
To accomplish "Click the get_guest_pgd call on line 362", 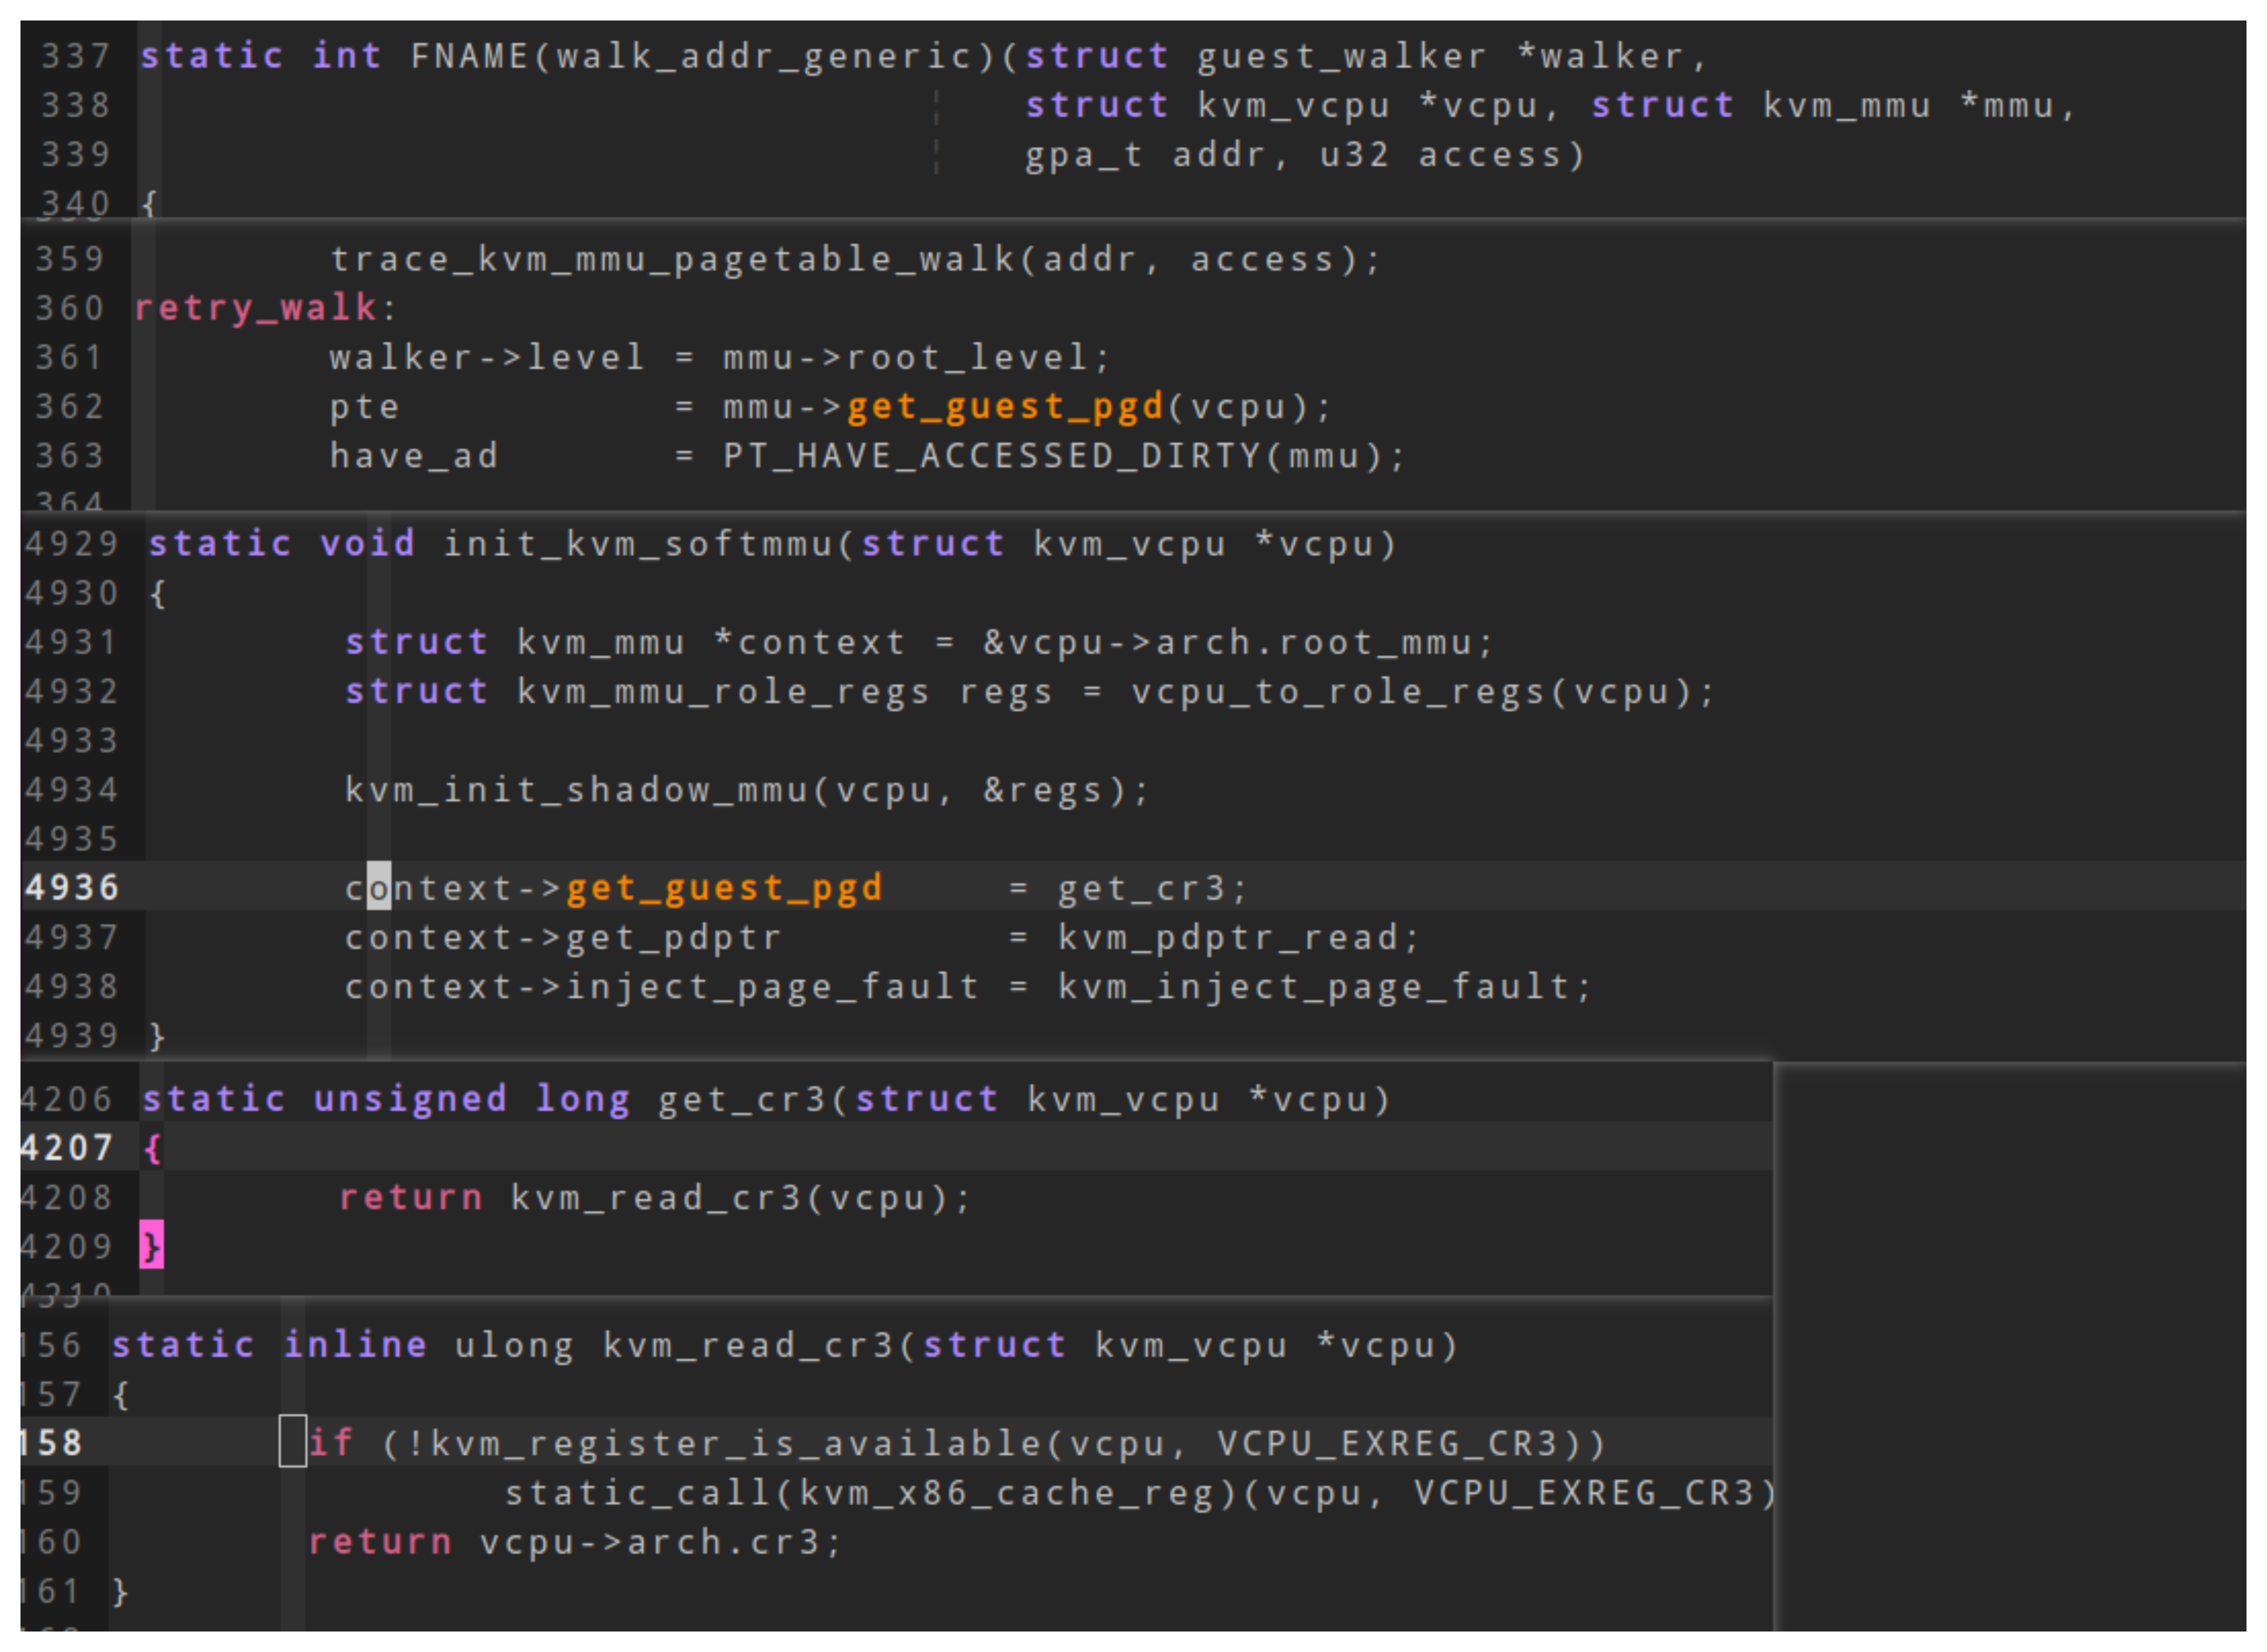I will 1005,407.
